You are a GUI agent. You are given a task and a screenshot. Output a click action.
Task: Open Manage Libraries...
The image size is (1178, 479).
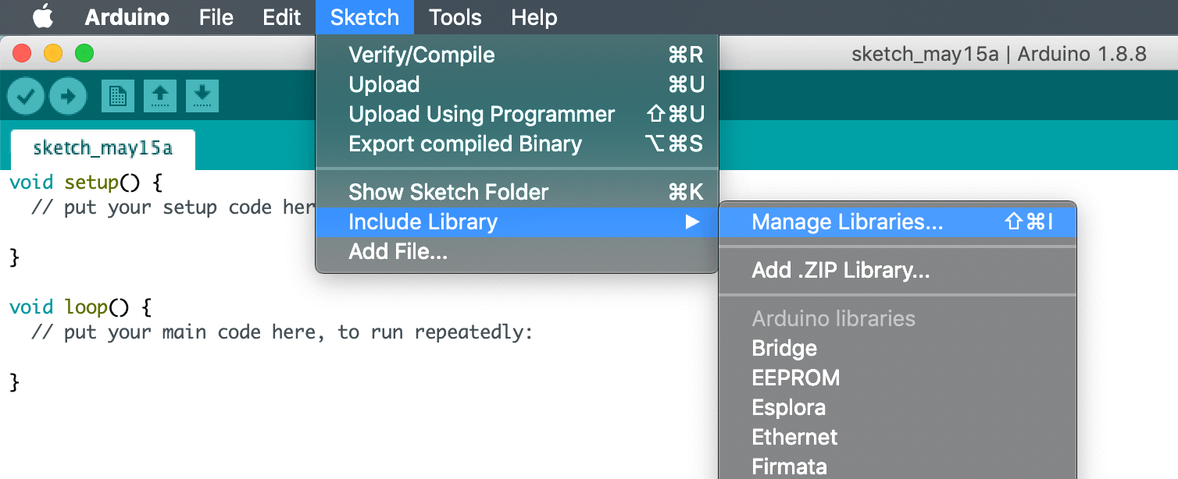pos(898,222)
